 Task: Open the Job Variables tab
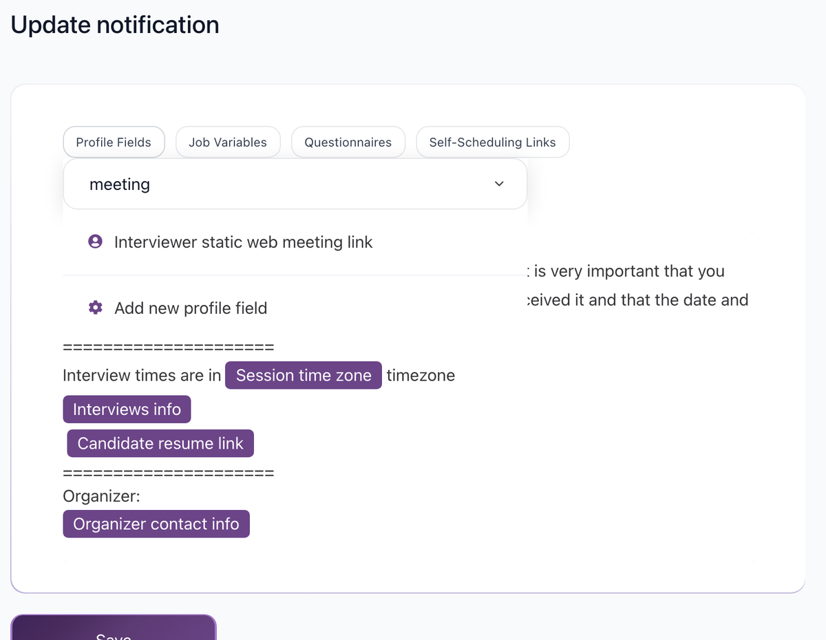pos(228,142)
